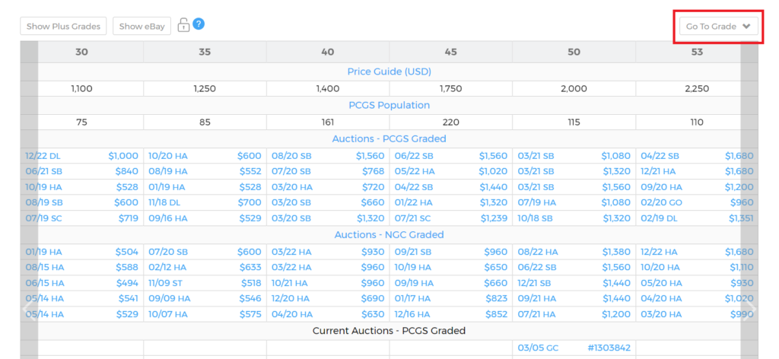Click the 2,000 price guide value
The width and height of the screenshot is (779, 359).
574,88
